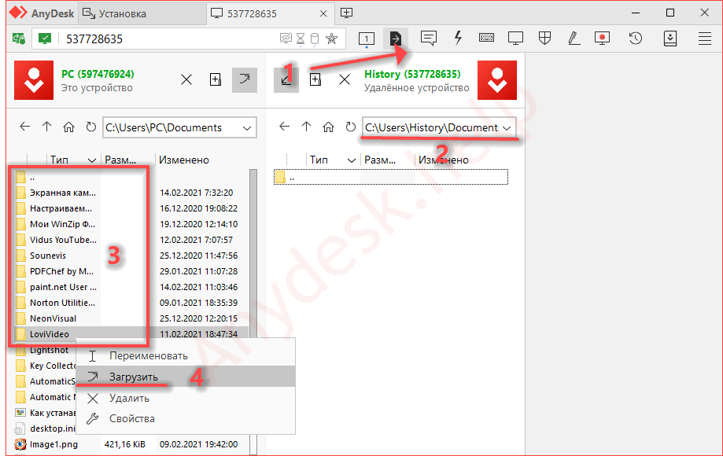Image resolution: width=723 pixels, height=456 pixels.
Task: Create new folder on remote History device
Action: coord(315,79)
